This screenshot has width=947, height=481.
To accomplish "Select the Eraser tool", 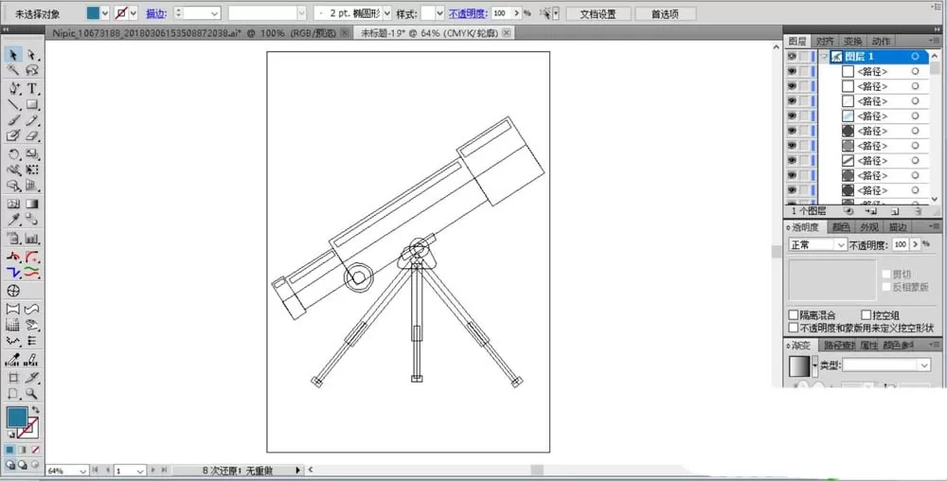I will (x=31, y=135).
